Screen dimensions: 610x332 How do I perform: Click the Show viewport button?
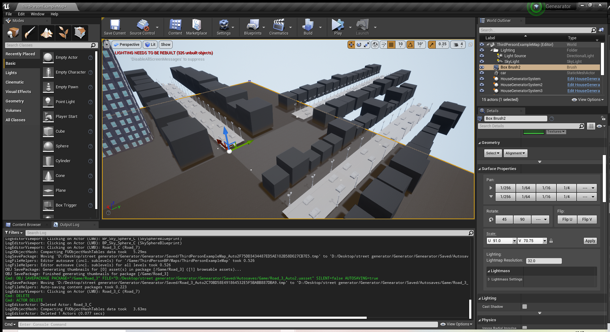[x=166, y=45]
